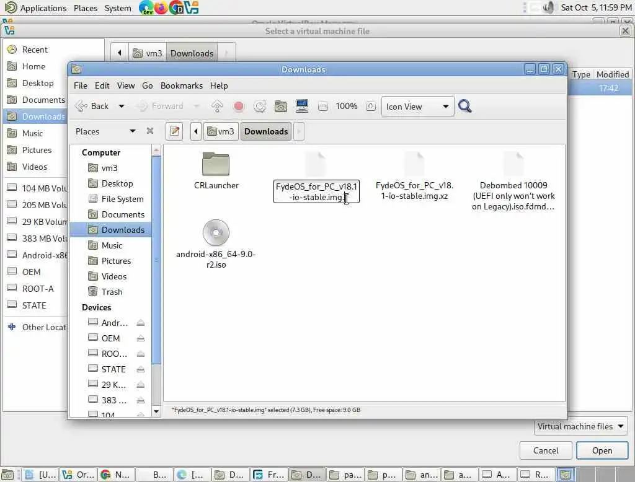Click the filename rename field for FydeOS img

pos(316,191)
